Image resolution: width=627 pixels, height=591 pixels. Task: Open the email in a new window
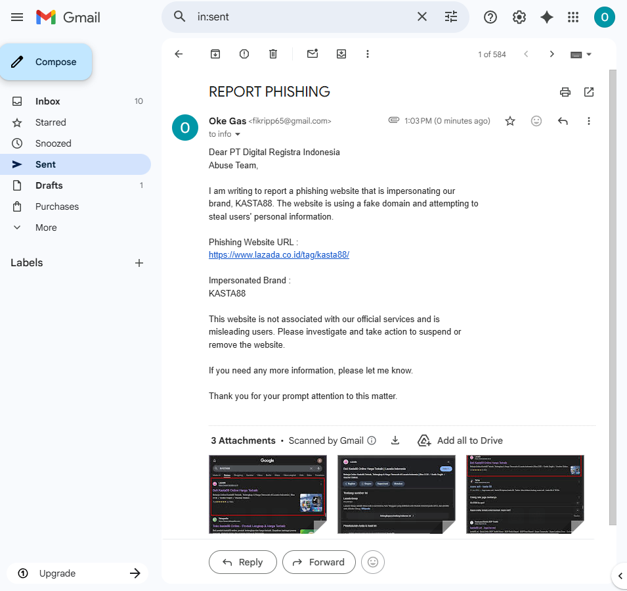pyautogui.click(x=589, y=92)
